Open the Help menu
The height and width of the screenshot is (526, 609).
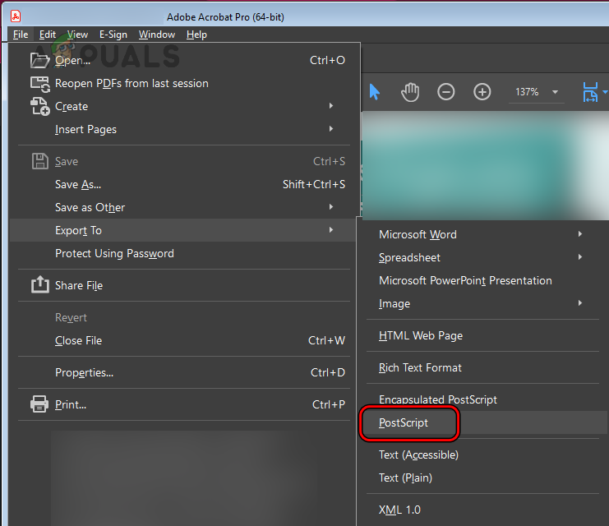pyautogui.click(x=196, y=35)
